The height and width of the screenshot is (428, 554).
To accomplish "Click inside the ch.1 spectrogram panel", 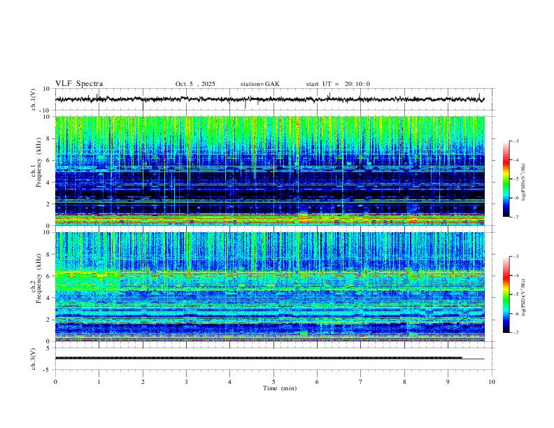I will [270, 171].
